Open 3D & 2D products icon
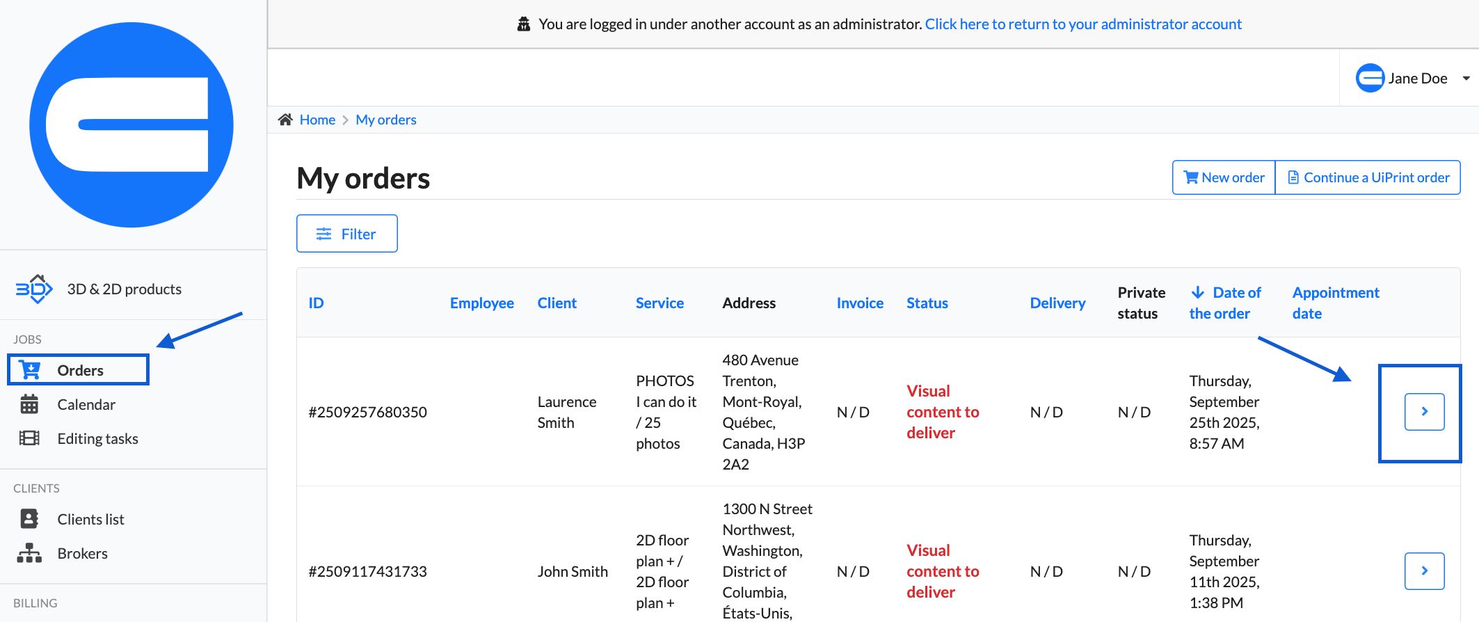Viewport: 1479px width, 622px height. click(34, 289)
